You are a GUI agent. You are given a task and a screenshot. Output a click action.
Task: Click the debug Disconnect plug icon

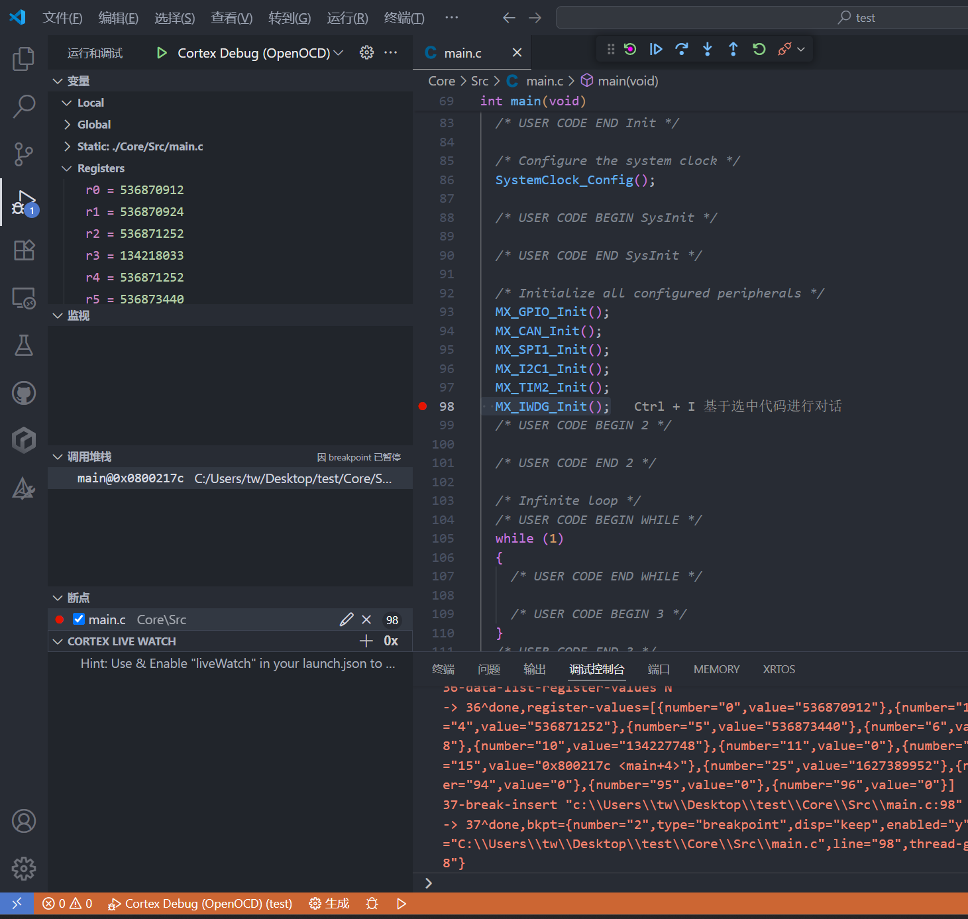784,49
